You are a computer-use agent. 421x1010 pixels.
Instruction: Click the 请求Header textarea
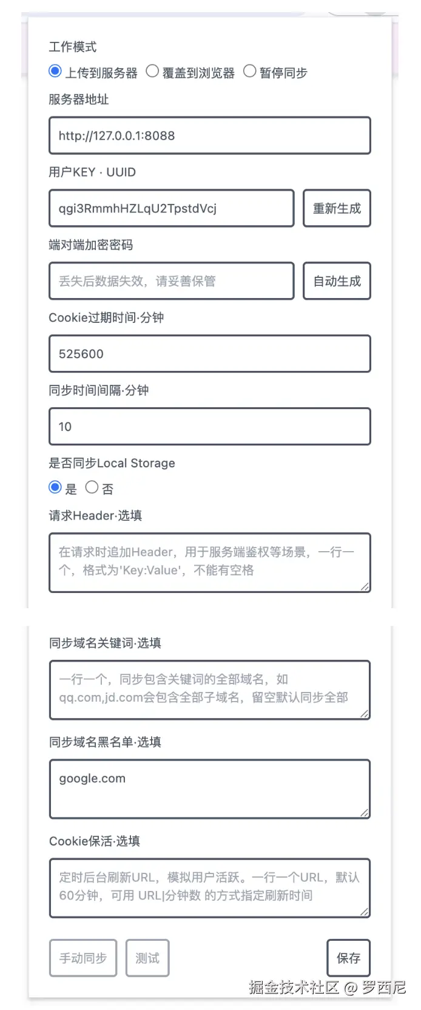coord(209,562)
